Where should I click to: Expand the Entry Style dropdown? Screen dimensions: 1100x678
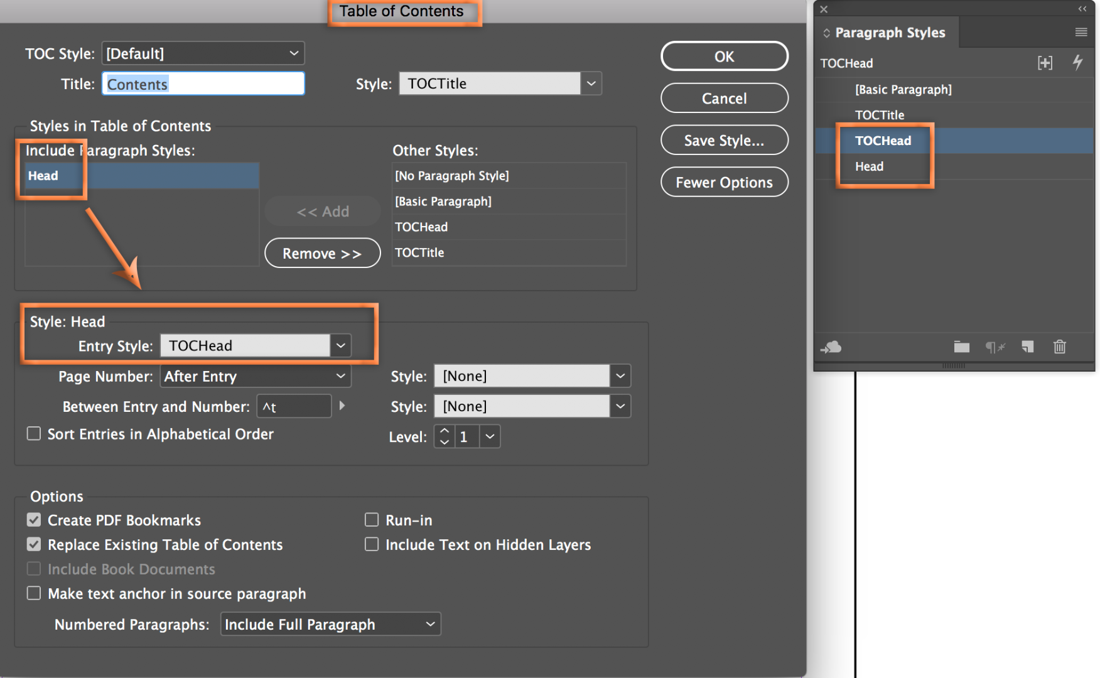click(x=340, y=345)
